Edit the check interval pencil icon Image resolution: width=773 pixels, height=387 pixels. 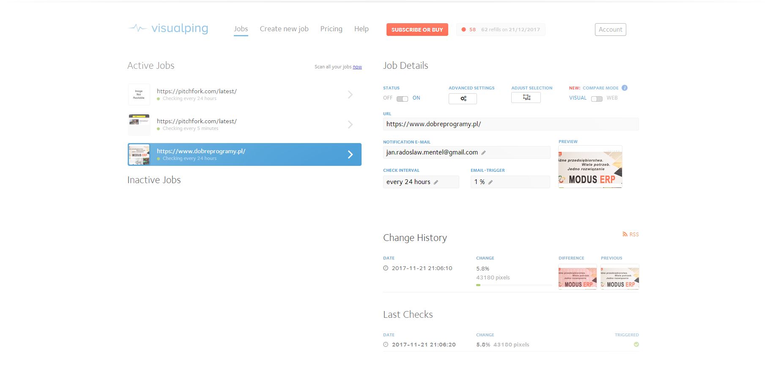436,182
